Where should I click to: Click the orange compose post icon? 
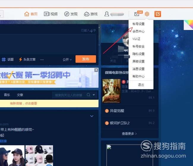pos(158,14)
